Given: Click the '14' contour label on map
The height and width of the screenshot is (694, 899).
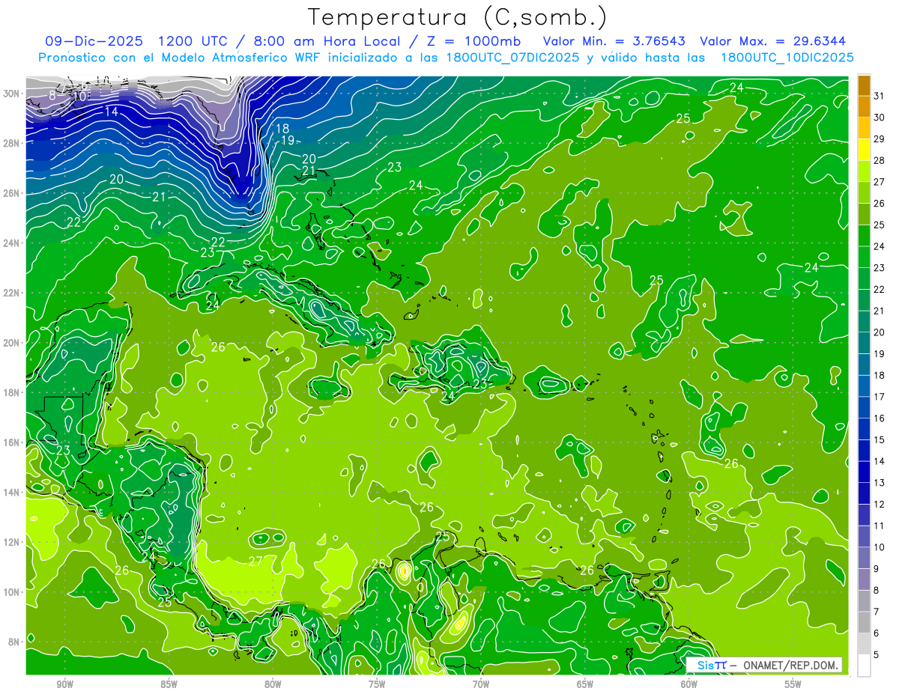Looking at the screenshot, I should point(112,112).
